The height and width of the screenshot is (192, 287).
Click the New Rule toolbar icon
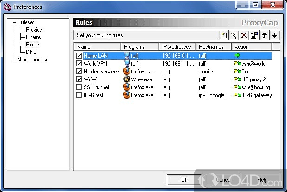(224, 35)
